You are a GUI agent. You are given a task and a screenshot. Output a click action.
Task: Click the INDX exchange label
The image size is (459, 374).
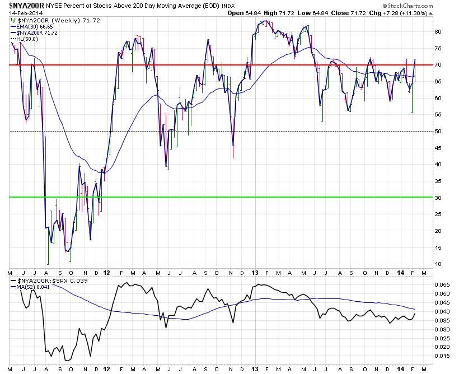click(228, 6)
